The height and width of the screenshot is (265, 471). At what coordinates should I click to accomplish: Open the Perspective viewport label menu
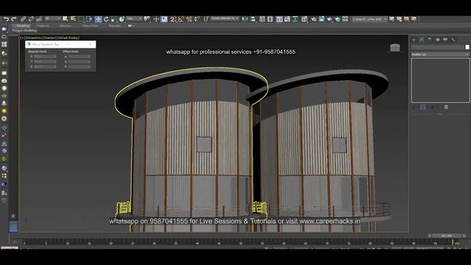tap(34, 38)
